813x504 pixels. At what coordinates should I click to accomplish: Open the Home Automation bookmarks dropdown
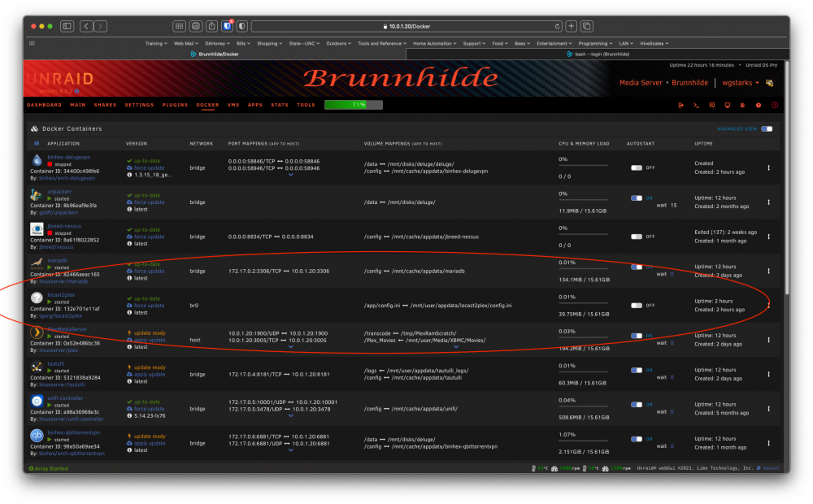pos(434,44)
